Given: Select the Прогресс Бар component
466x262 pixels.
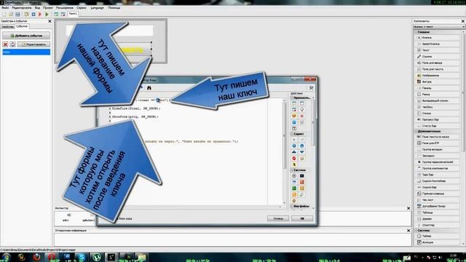Looking at the screenshot, I should click(x=437, y=119).
